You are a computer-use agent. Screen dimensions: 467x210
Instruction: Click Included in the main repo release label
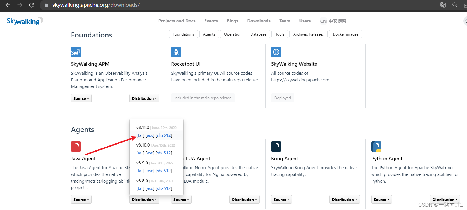tap(203, 98)
